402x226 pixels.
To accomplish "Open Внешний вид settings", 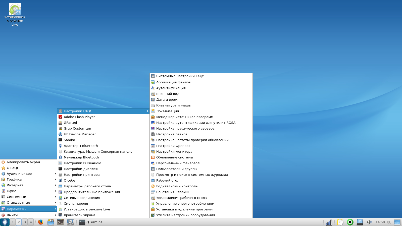I will [x=168, y=94].
